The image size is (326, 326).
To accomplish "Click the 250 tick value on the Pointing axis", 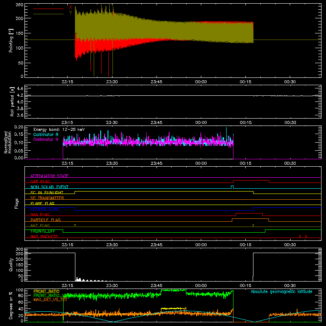I will coord(20,5).
